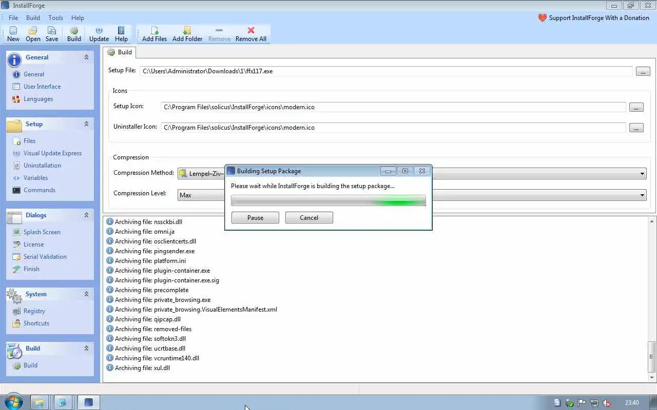Screen dimensions: 657x410
Task: Click the log scroll-down arrow
Action: tap(652, 378)
